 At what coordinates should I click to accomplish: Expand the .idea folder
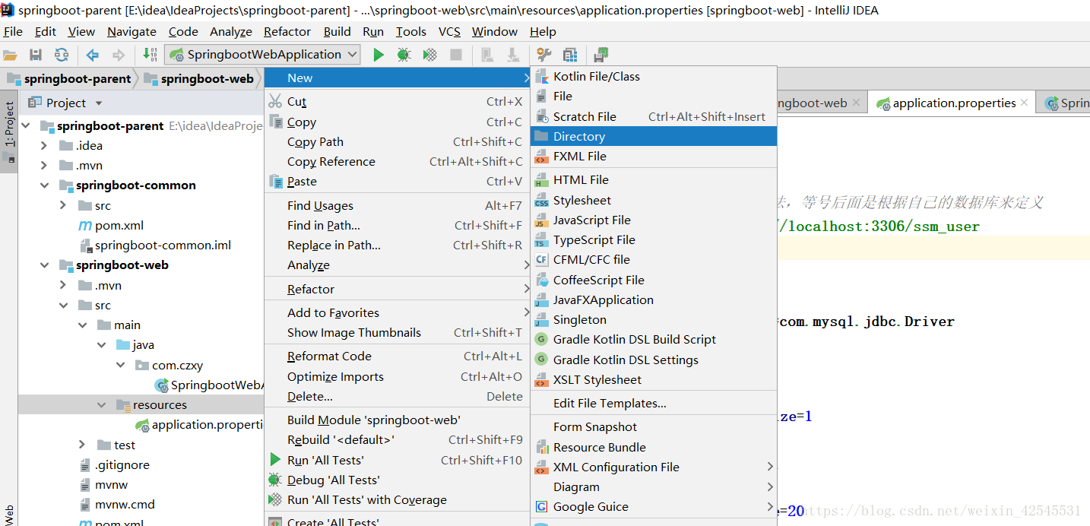coord(44,145)
